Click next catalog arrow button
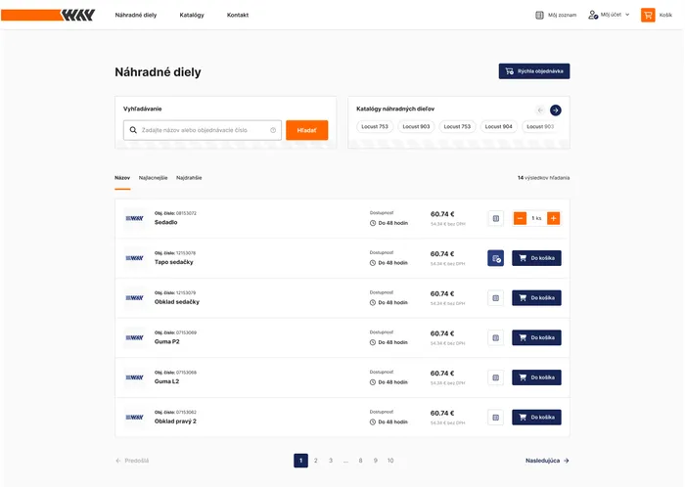The image size is (685, 487). [x=556, y=111]
